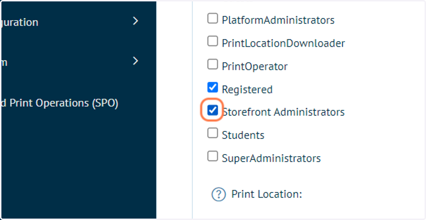
Task: Click the SuperAdministrators label text
Action: [271, 158]
